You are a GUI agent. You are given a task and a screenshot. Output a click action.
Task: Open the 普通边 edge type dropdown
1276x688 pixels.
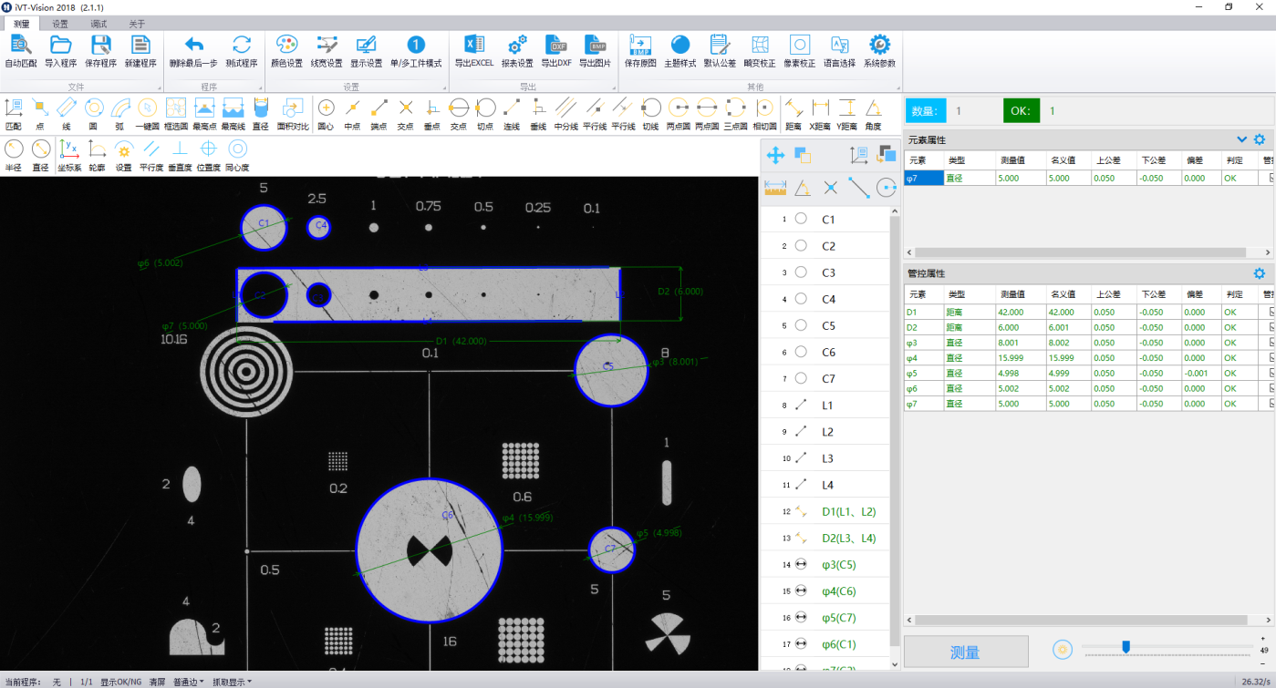189,682
